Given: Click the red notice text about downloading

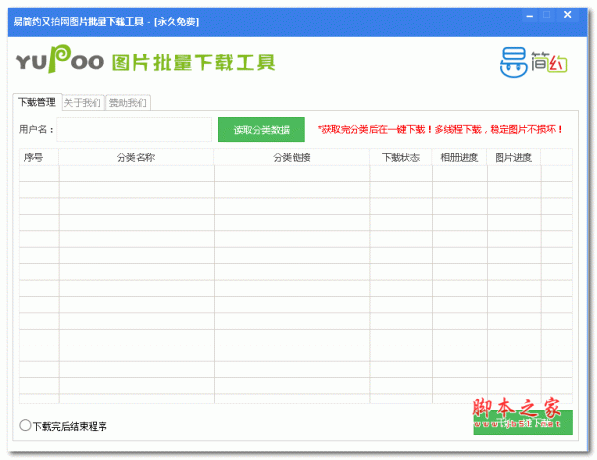Looking at the screenshot, I should tap(441, 129).
